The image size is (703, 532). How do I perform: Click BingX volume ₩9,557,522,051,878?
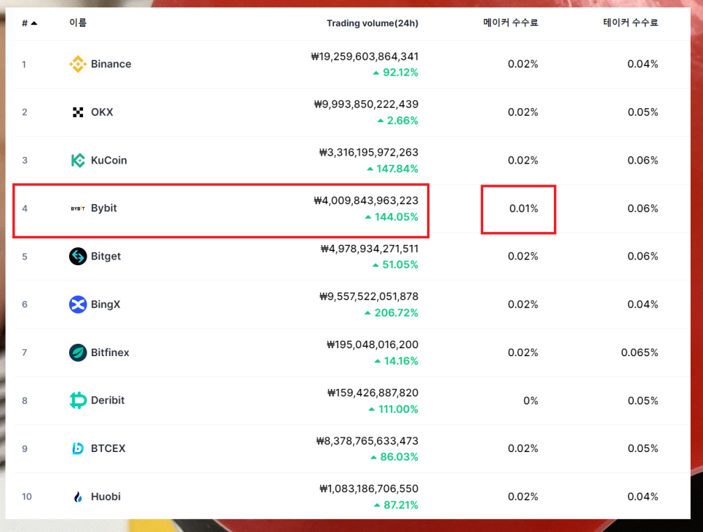368,297
